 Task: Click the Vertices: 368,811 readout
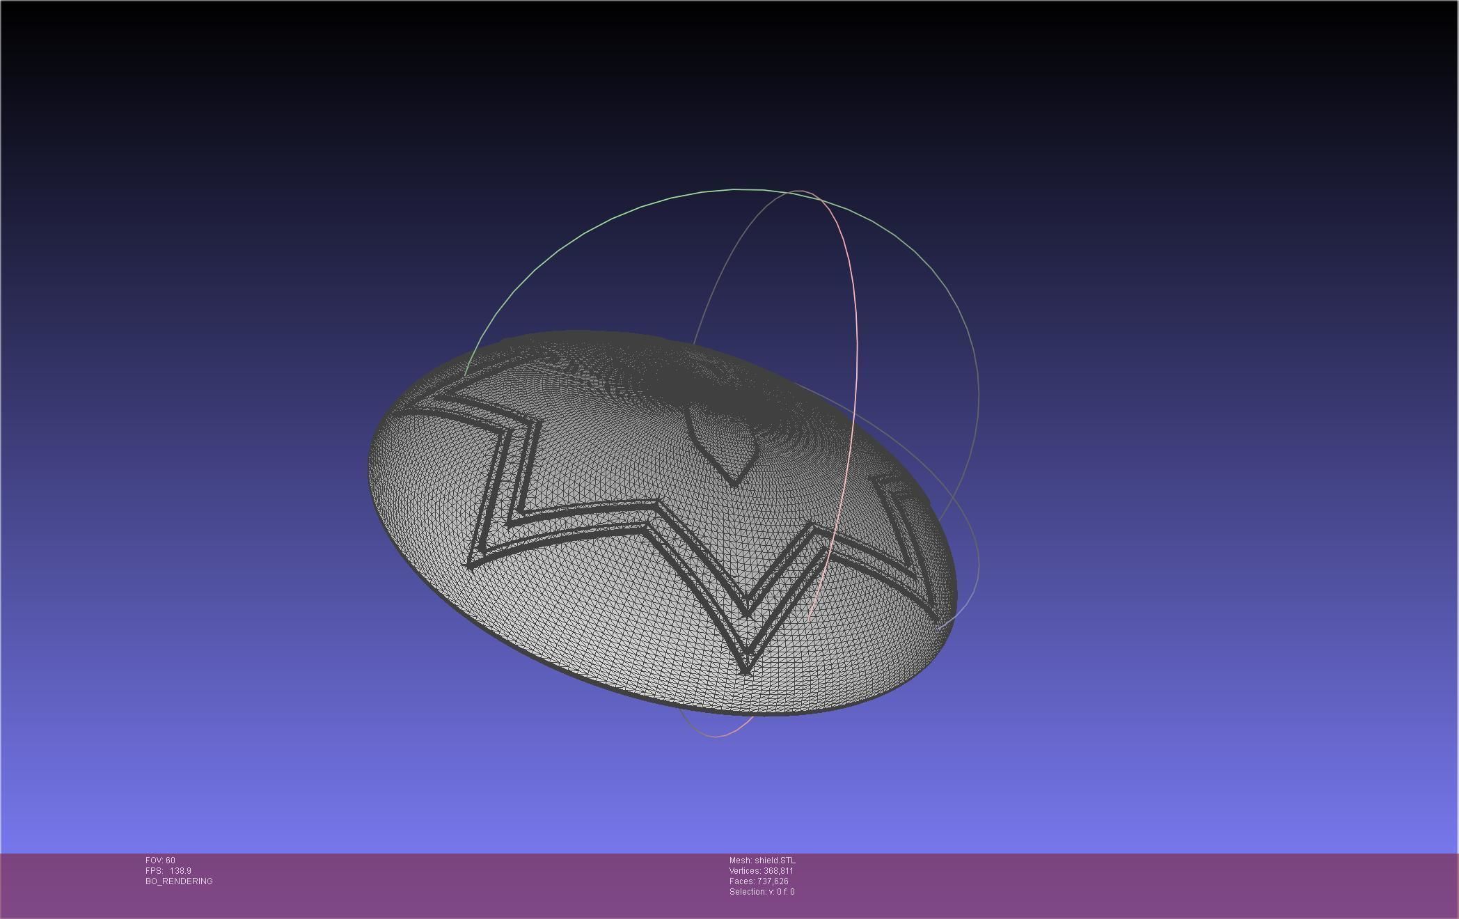[x=762, y=871]
